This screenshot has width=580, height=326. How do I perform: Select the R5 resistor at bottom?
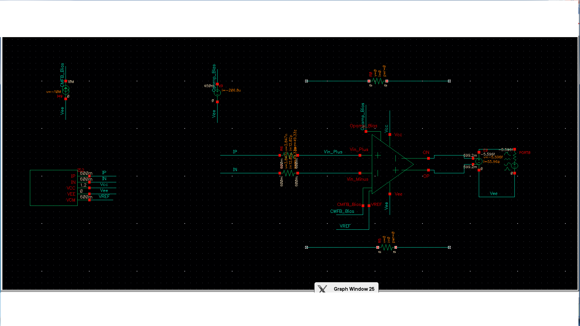[387, 247]
